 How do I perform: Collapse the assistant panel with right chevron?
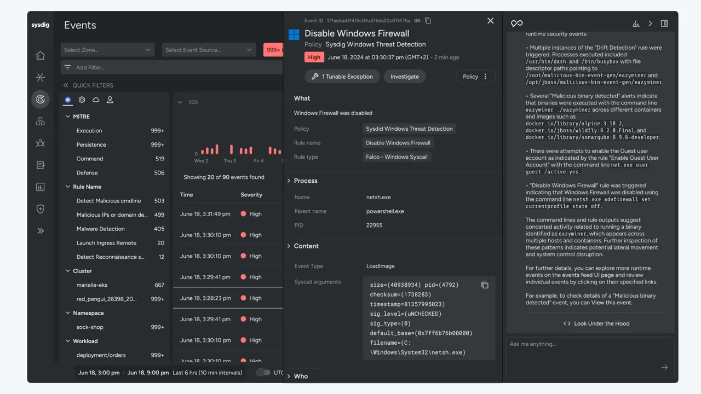[650, 24]
